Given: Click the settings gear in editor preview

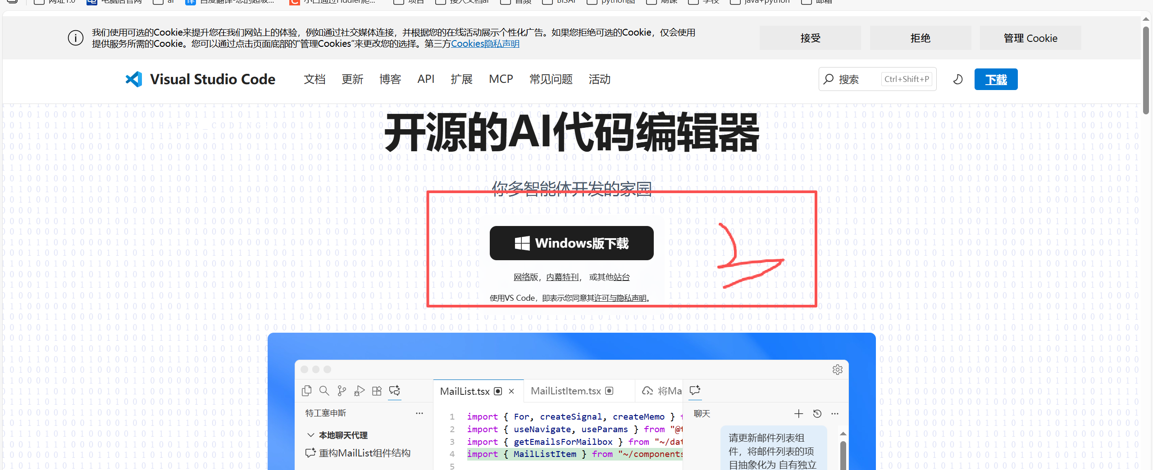Looking at the screenshot, I should tap(838, 370).
